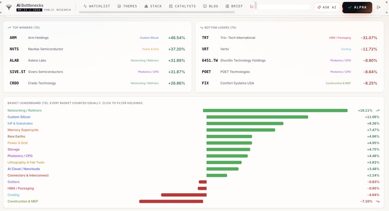Click the Construction & MEP tag on FIX row

(x=338, y=83)
